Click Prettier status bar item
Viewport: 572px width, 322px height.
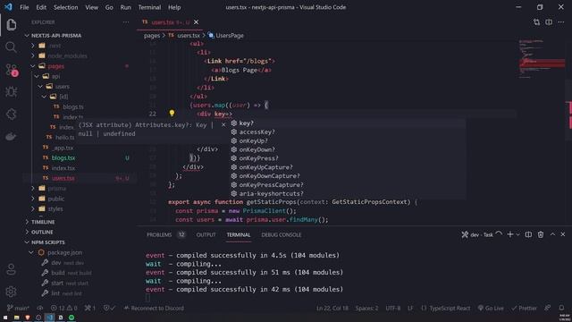[524, 308]
